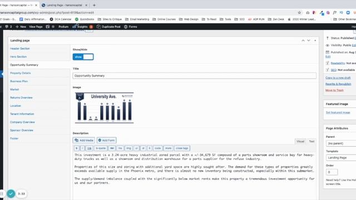Open the DCA Calendar bookmark
The width and height of the screenshot is (356, 200).
(x=61, y=19)
